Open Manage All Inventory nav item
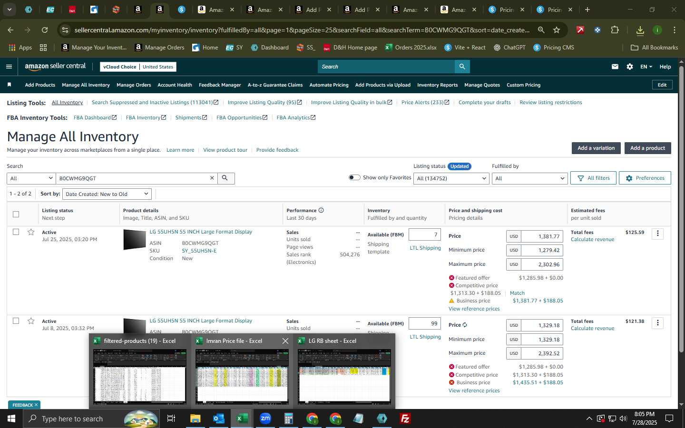Screen dimensions: 685x428 86,85
